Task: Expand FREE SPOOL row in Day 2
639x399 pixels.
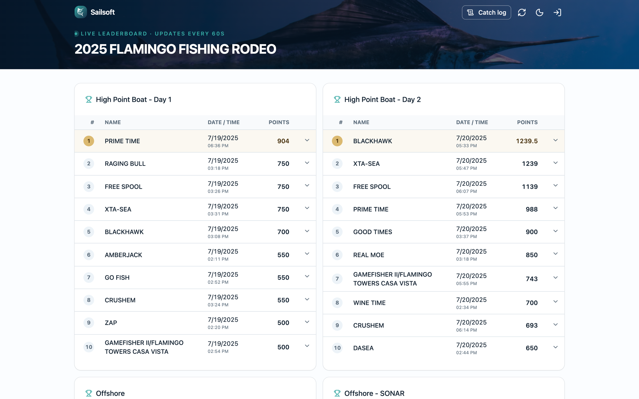Action: pyautogui.click(x=555, y=186)
